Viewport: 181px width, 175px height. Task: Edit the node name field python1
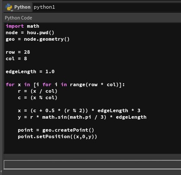point(107,7)
